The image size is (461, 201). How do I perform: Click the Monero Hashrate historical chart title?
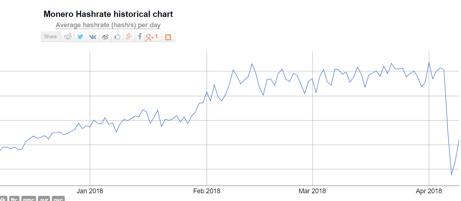pos(108,14)
